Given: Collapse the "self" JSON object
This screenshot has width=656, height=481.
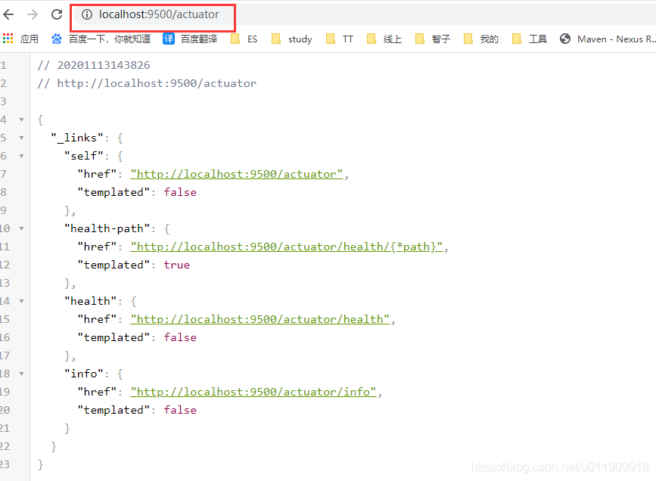Looking at the screenshot, I should tap(21, 156).
